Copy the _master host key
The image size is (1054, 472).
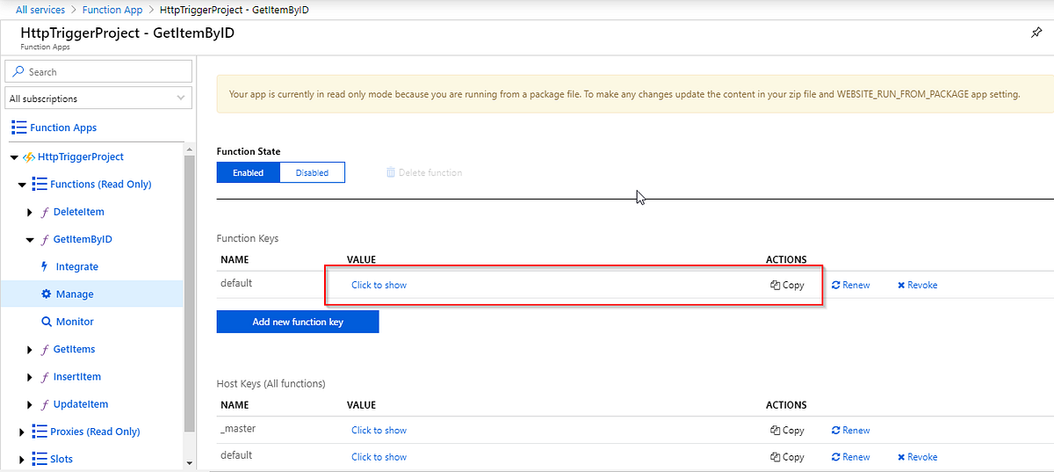787,431
